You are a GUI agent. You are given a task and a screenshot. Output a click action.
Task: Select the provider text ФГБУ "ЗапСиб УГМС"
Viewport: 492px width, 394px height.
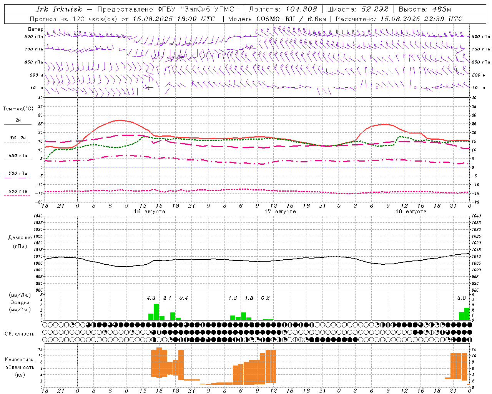click(198, 9)
